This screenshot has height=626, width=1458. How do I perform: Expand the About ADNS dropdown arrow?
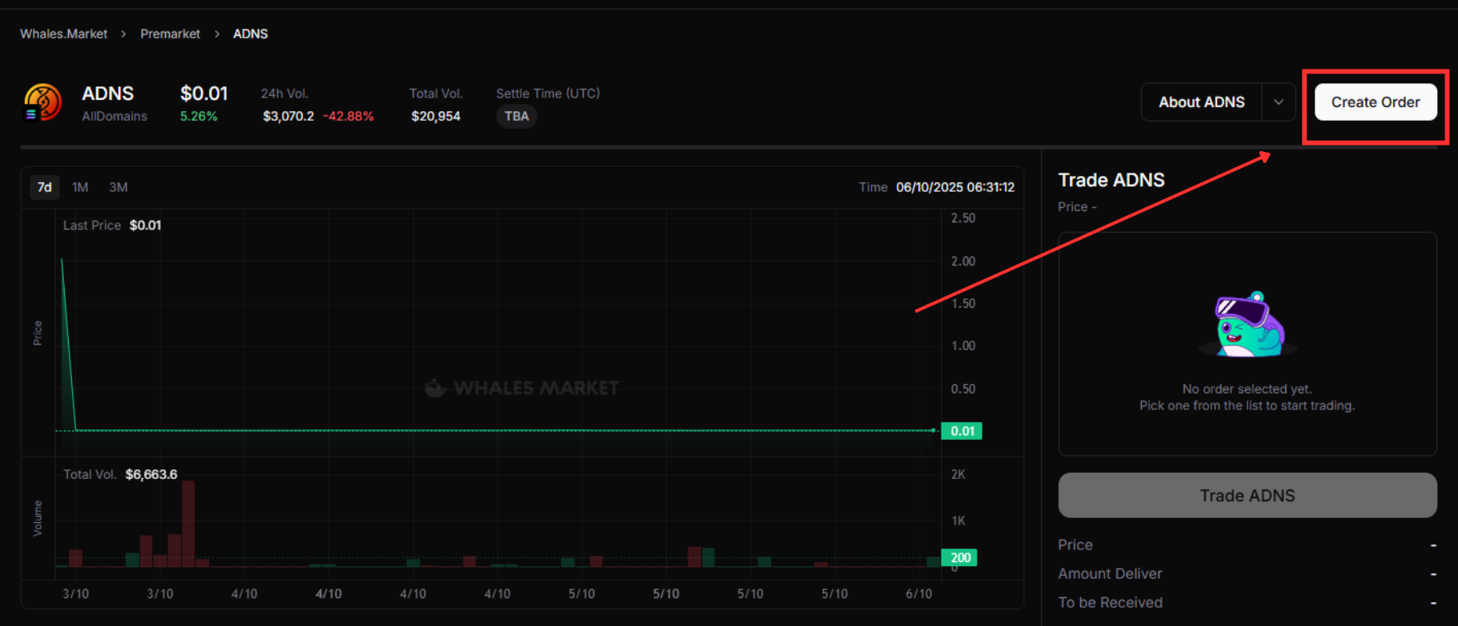[1278, 102]
